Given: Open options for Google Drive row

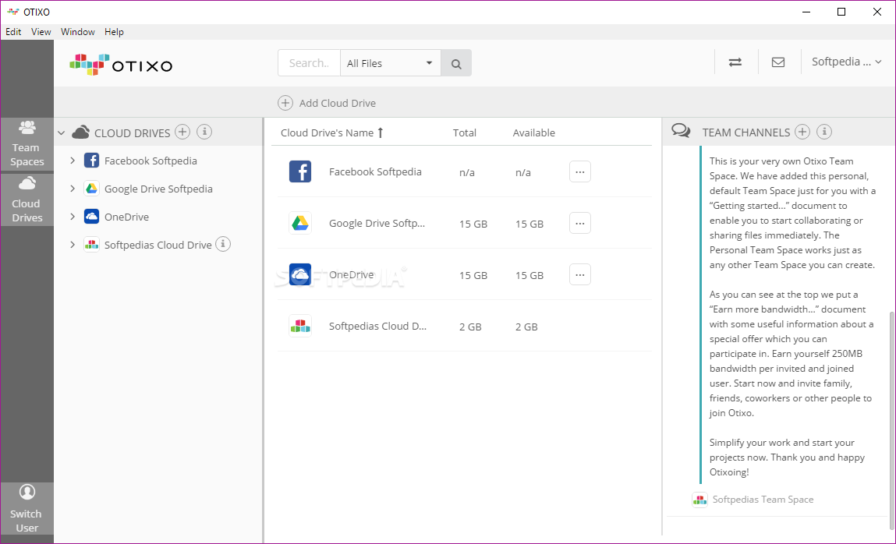Looking at the screenshot, I should tap(580, 223).
